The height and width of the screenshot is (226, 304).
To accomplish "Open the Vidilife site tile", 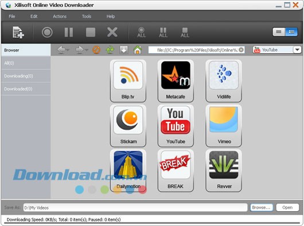I will pyautogui.click(x=224, y=81).
